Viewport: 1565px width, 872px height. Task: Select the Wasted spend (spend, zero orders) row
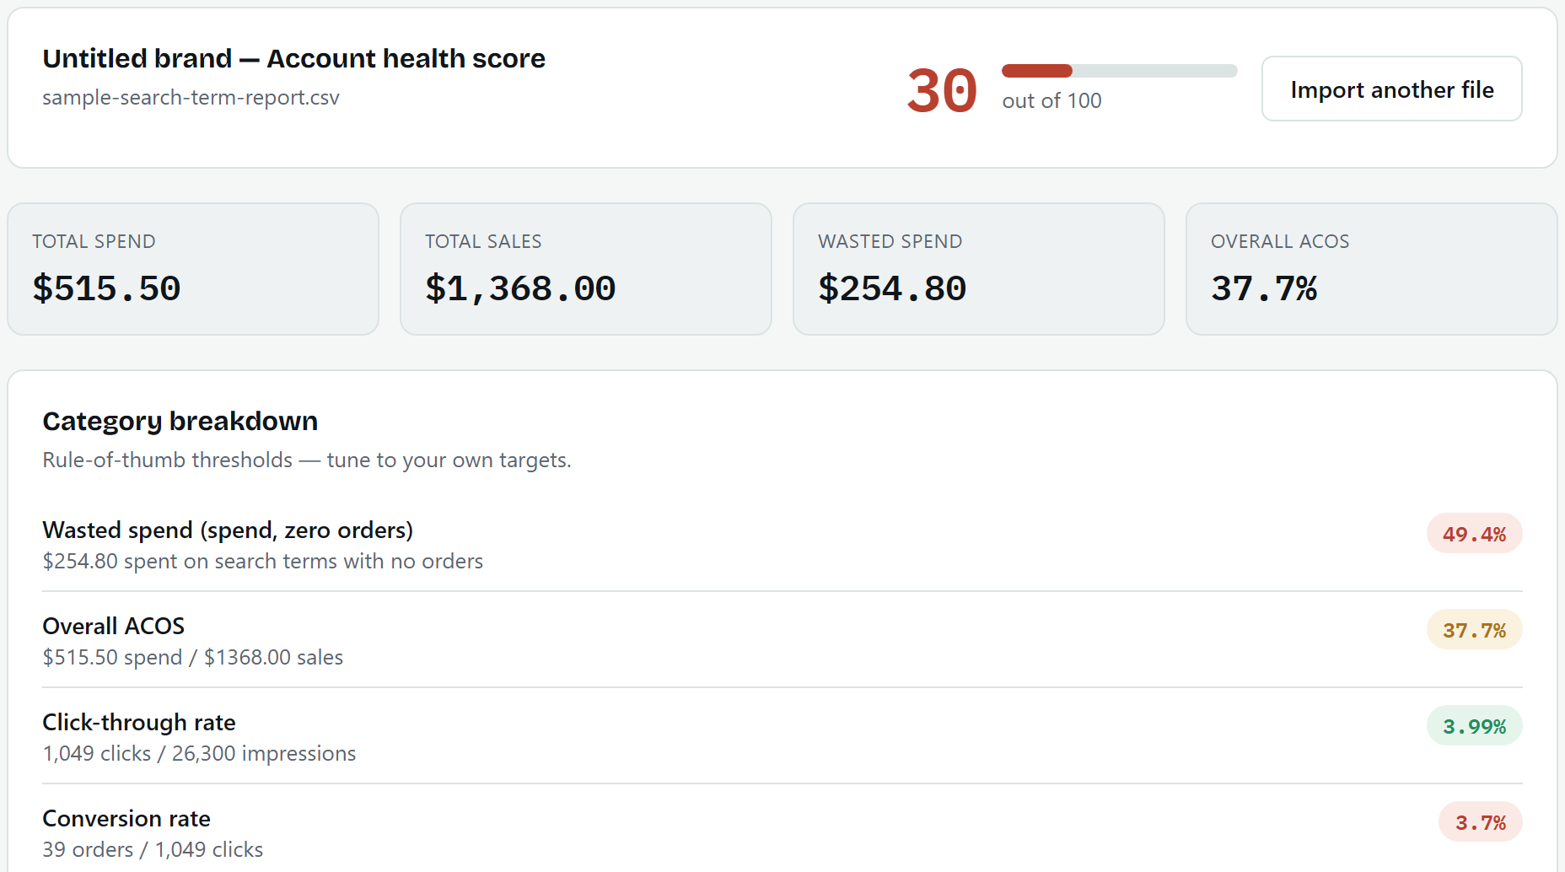coord(782,544)
